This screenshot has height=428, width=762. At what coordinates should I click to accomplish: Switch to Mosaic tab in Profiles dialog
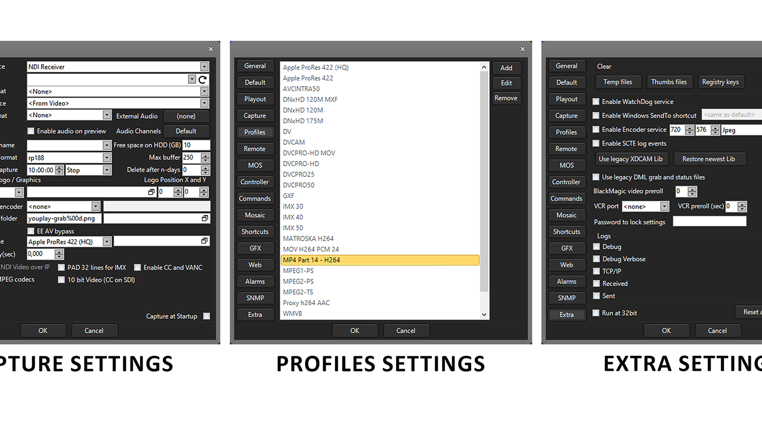coord(255,215)
